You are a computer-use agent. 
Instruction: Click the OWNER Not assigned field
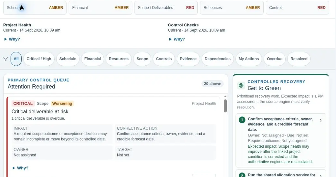pos(62,153)
